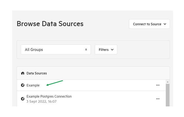Open the three-dot menu for Example
This screenshot has width=184, height=117.
coord(158,85)
